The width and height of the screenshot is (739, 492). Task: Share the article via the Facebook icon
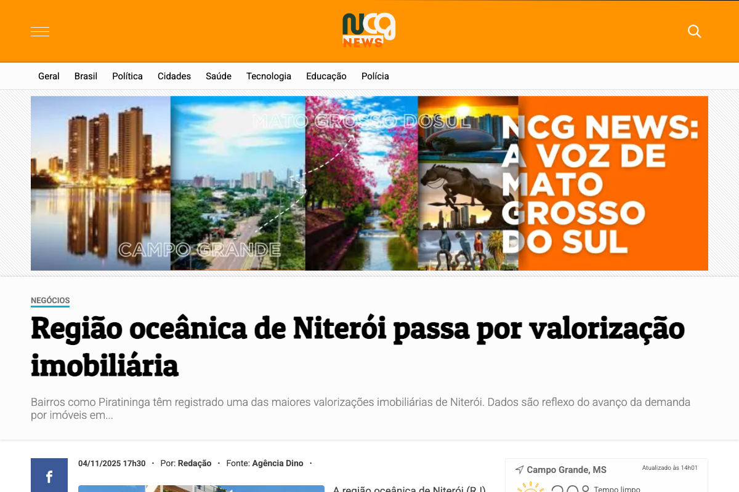[49, 475]
